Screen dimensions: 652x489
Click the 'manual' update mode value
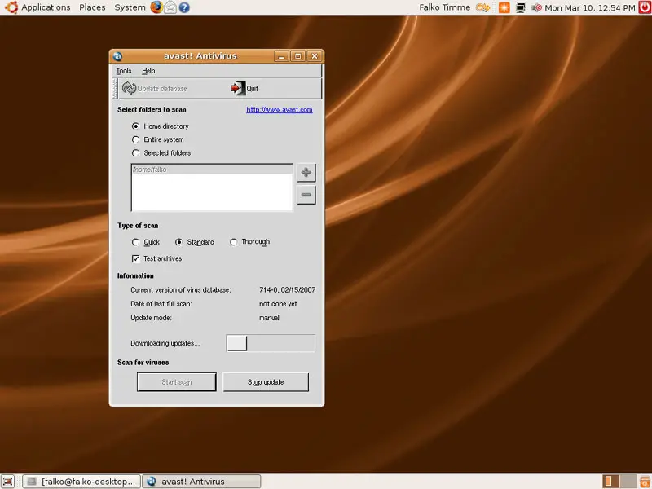(x=270, y=318)
